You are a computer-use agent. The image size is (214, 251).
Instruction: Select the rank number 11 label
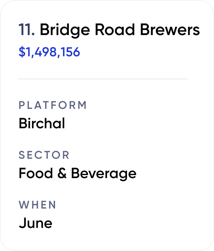coord(26,30)
